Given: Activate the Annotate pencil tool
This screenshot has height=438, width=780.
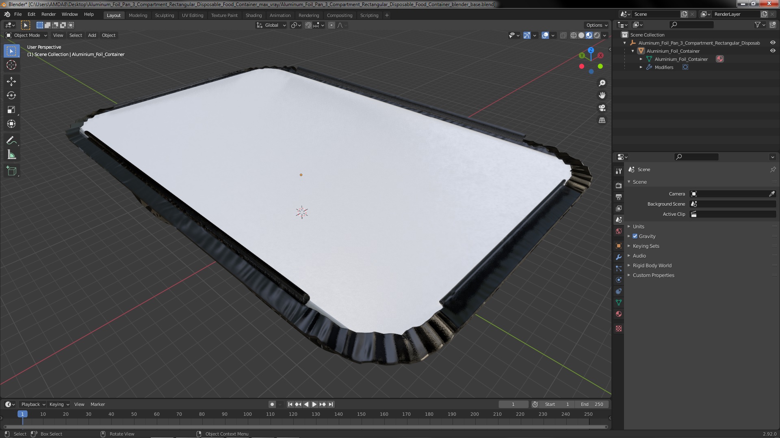Looking at the screenshot, I should [x=11, y=141].
